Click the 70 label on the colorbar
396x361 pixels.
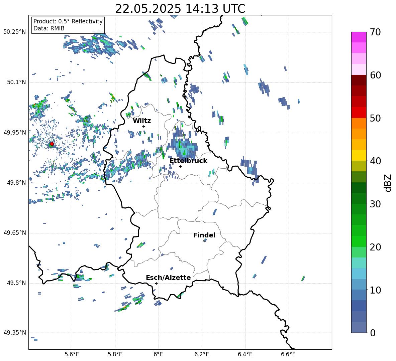[375, 32]
